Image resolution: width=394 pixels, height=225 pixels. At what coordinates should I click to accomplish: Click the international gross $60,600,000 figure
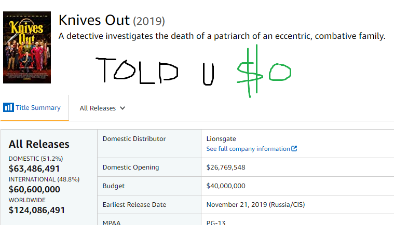pos(34,189)
